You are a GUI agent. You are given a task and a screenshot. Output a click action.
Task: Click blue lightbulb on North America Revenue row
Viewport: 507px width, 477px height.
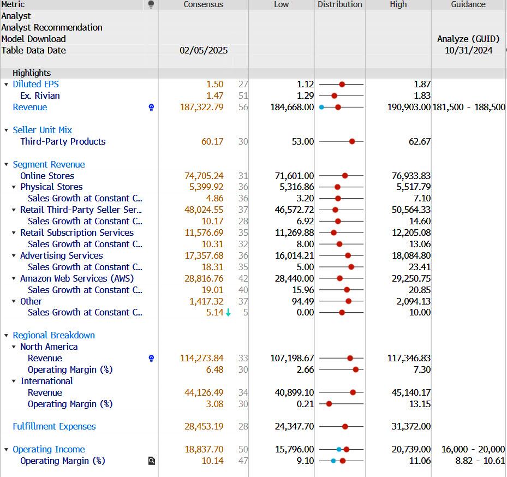coord(151,359)
